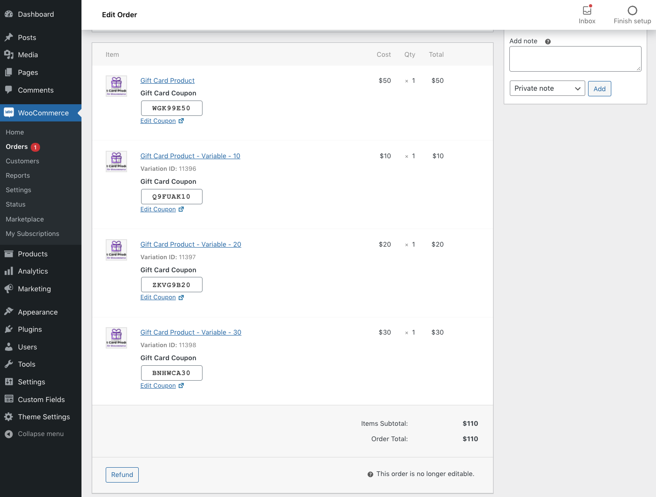
Task: Click the Pages icon in sidebar
Action: click(x=8, y=73)
